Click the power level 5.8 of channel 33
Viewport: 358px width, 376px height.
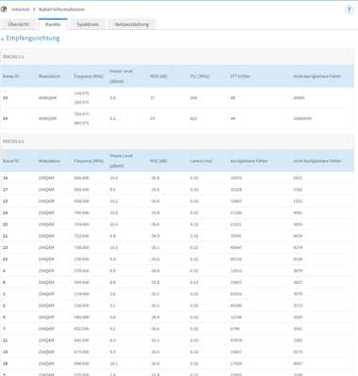(x=113, y=98)
